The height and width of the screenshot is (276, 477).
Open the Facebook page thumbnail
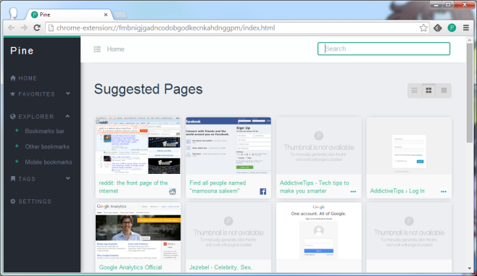pos(228,146)
